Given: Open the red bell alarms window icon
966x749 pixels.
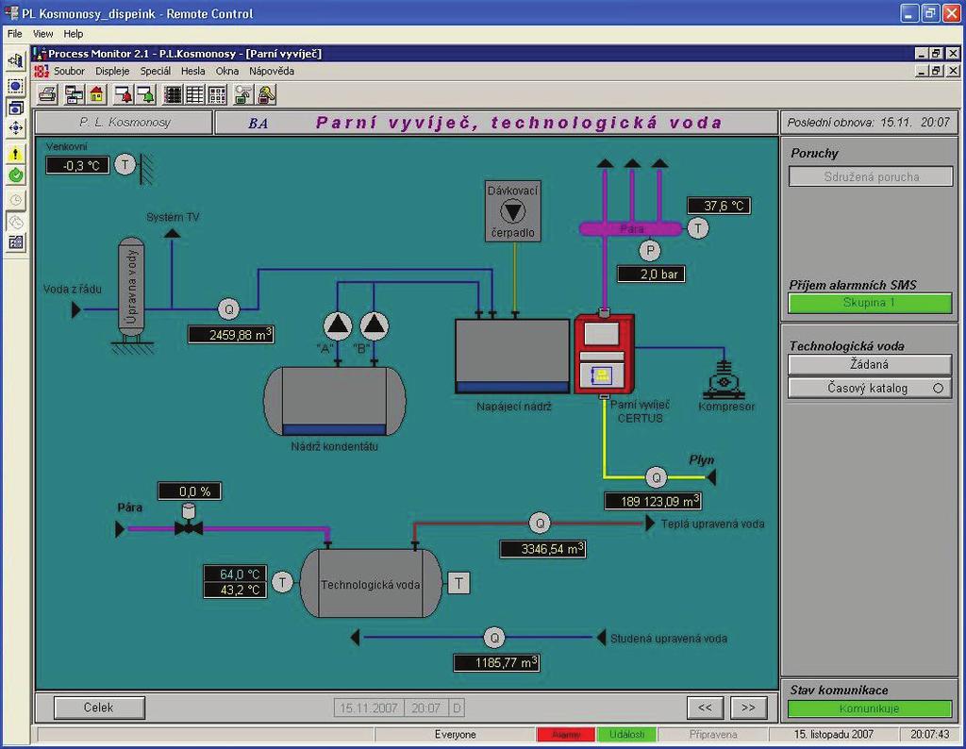Looking at the screenshot, I should point(125,95).
